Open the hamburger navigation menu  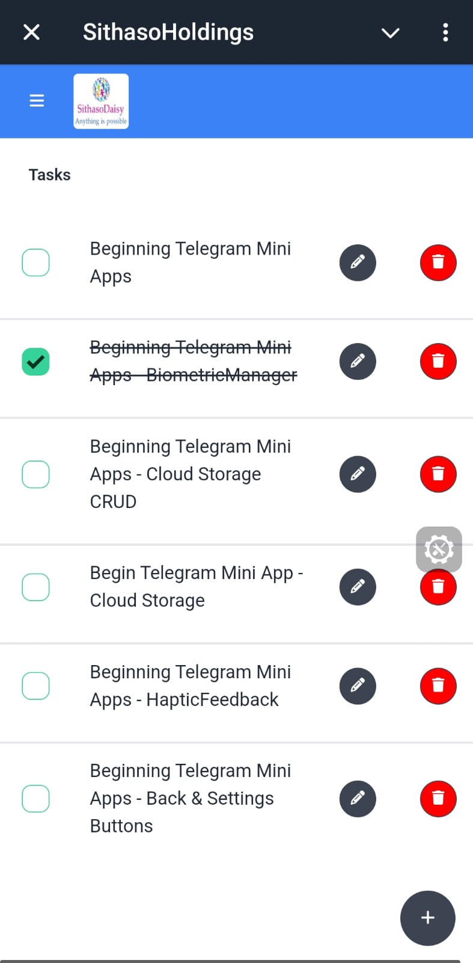tap(37, 101)
